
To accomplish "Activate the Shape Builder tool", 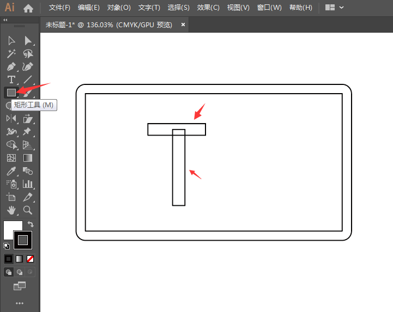I will 11,145.
